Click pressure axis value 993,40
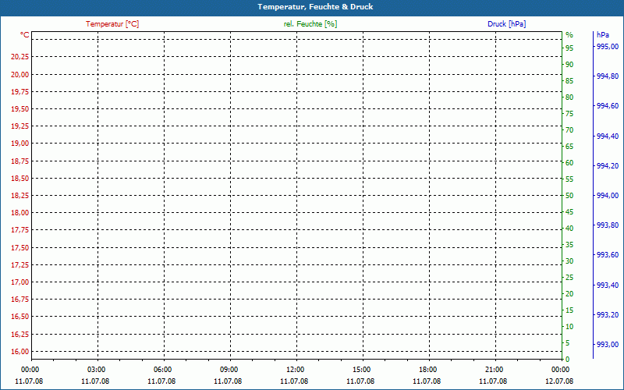 (x=608, y=285)
